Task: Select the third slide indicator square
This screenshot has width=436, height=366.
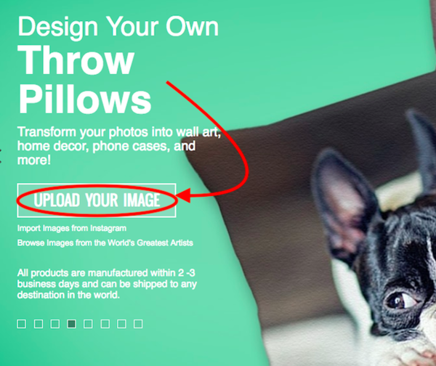Action: 54,324
